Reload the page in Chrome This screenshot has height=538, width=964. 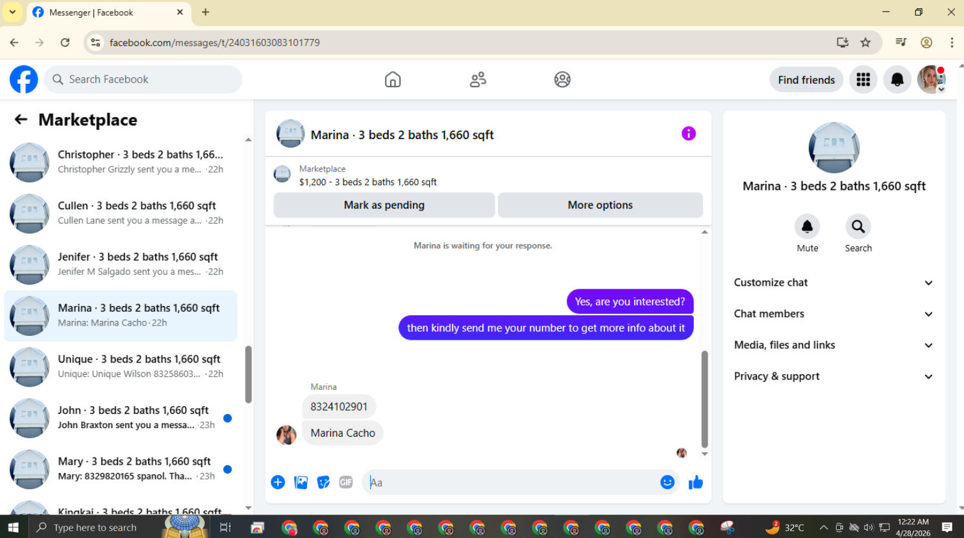point(65,42)
